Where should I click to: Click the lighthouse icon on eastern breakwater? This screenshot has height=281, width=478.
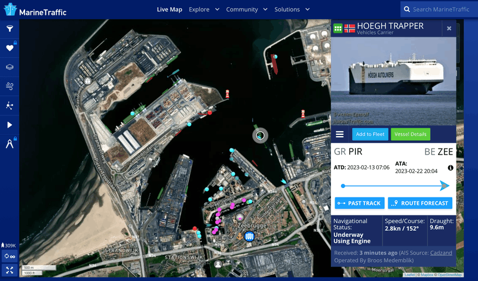[x=303, y=114]
